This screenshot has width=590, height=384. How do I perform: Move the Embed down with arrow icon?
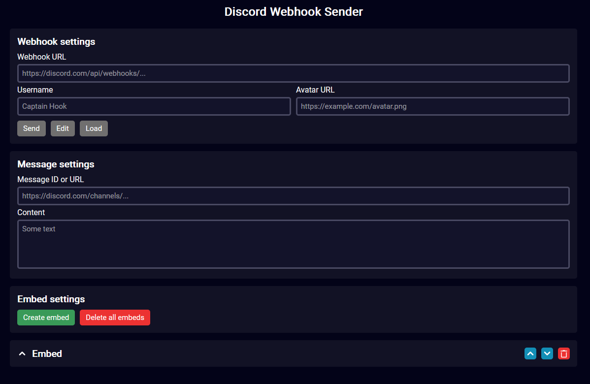pos(547,353)
